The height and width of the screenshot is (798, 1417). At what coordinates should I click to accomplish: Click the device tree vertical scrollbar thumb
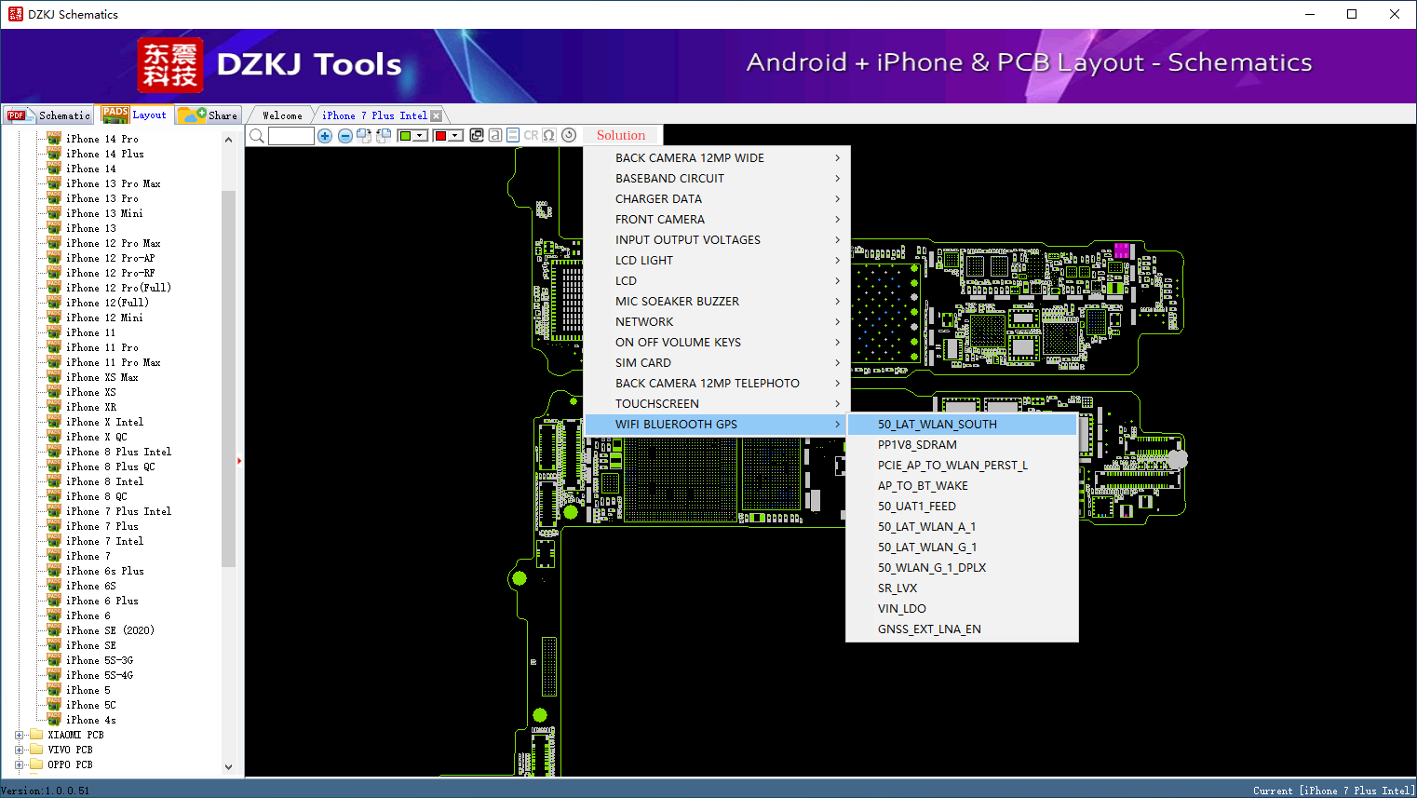coord(229,378)
